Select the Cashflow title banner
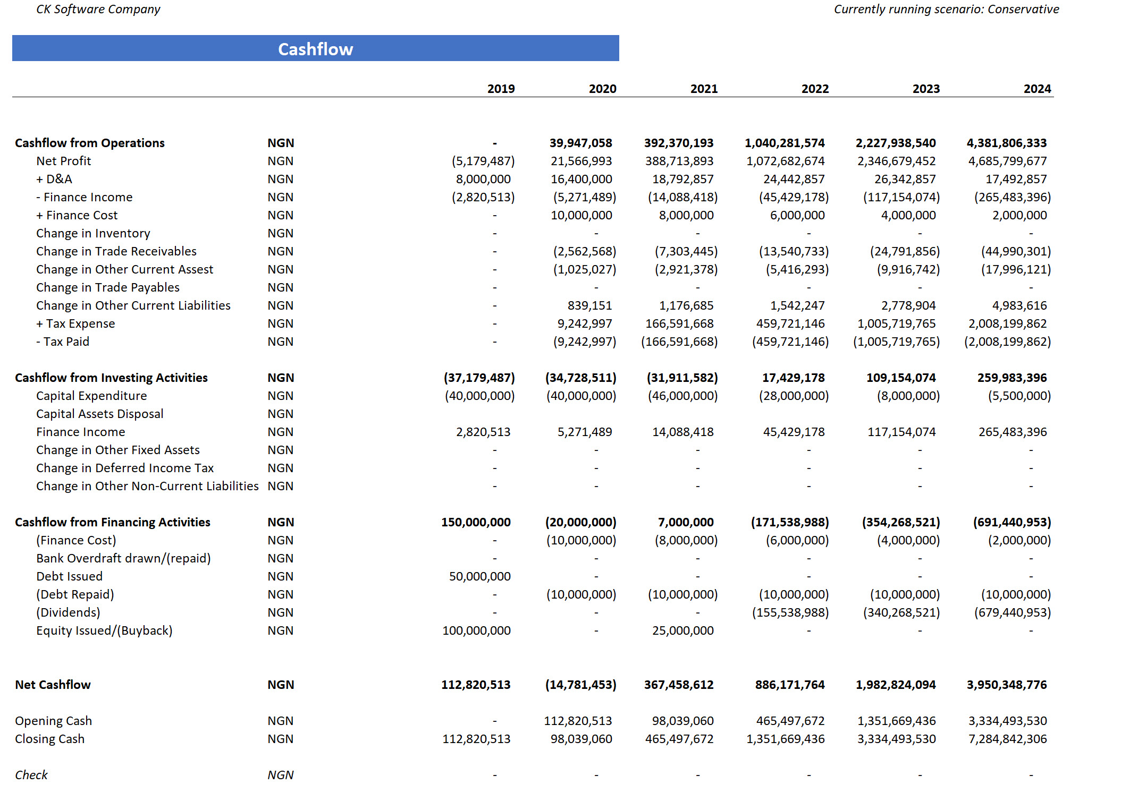This screenshot has width=1121, height=810. click(315, 48)
